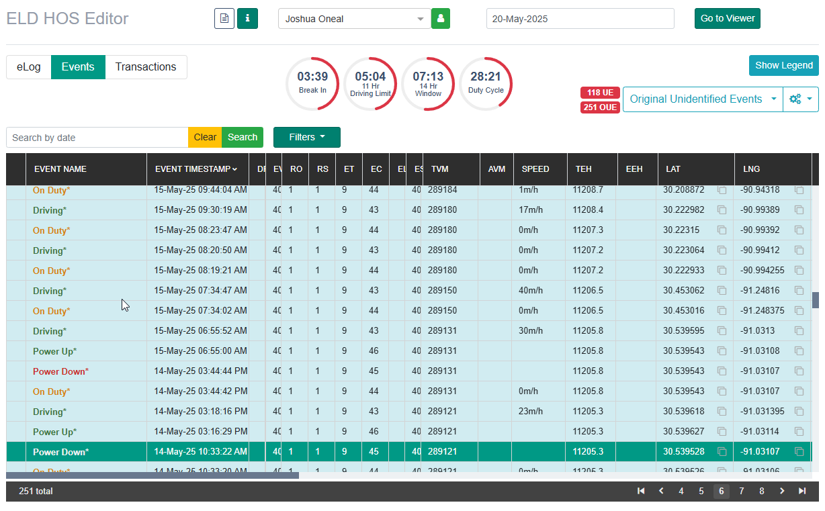Click the Show Legend button

(784, 65)
